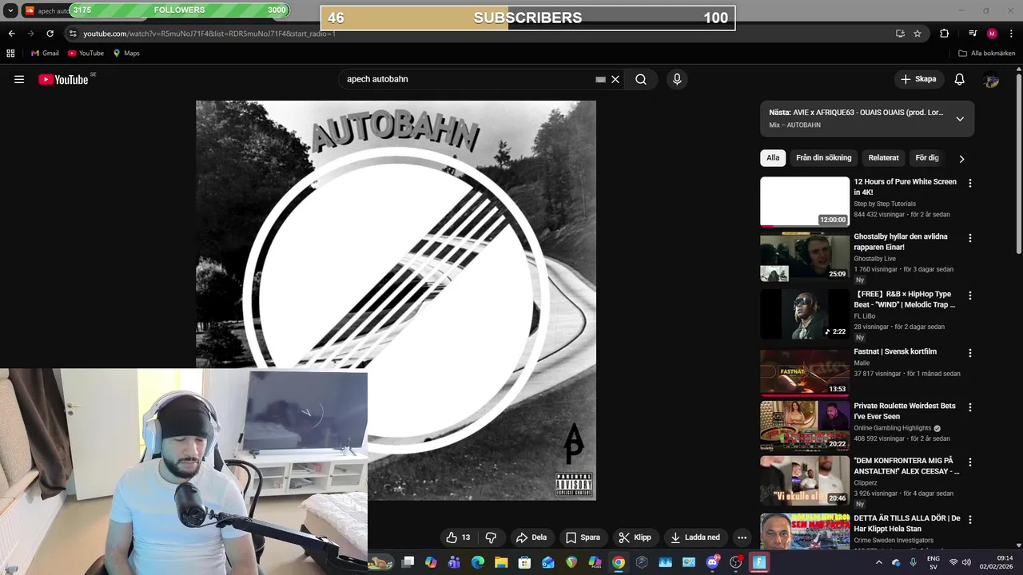
Task: Save video to playlist with Spara
Action: 583,537
